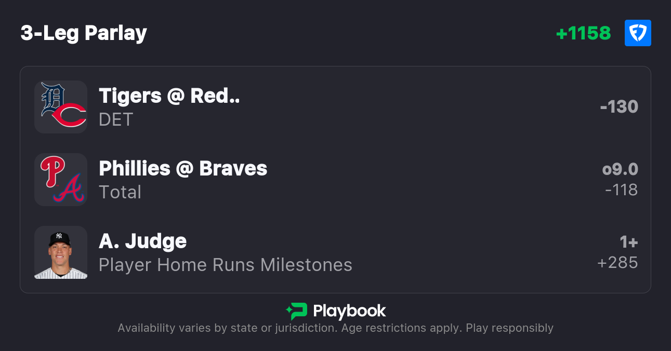The image size is (671, 351).
Task: Click the Total bet type label
Action: [x=120, y=193]
